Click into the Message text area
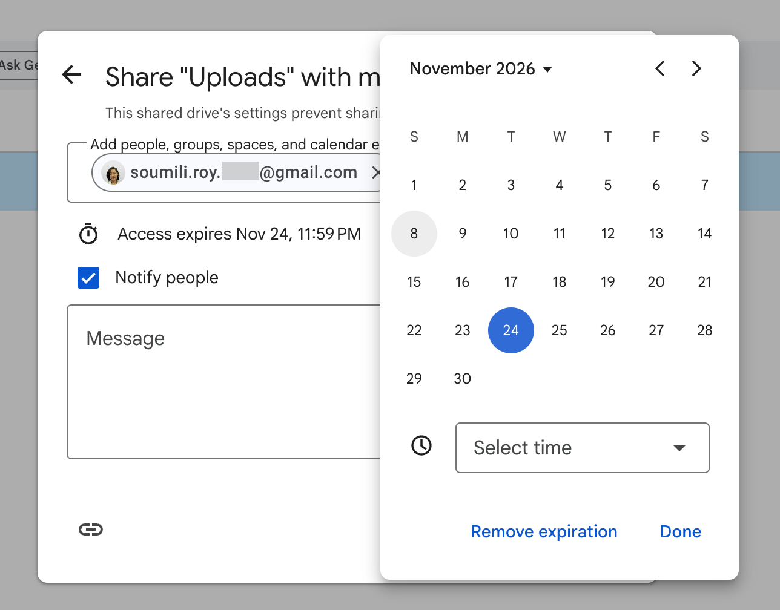 point(224,382)
